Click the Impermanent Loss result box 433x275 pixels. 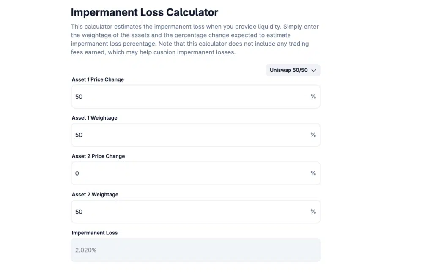point(195,250)
